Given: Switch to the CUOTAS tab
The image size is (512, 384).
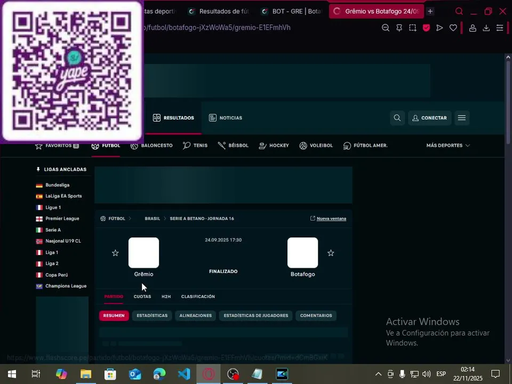Looking at the screenshot, I should tap(142, 297).
